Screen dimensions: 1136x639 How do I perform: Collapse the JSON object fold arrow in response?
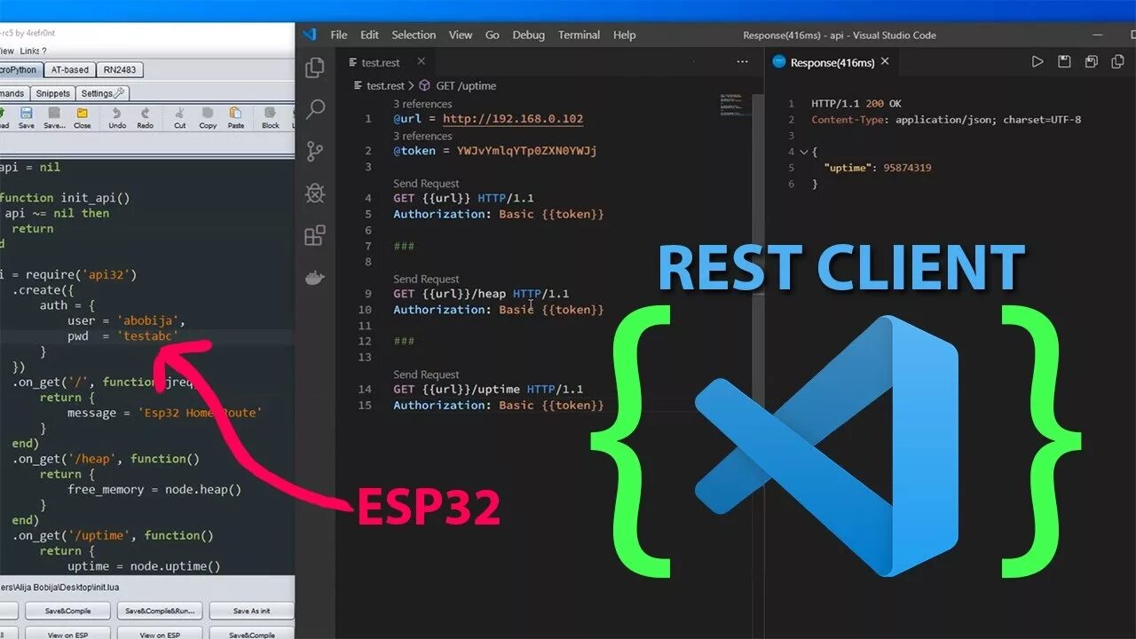coord(803,152)
